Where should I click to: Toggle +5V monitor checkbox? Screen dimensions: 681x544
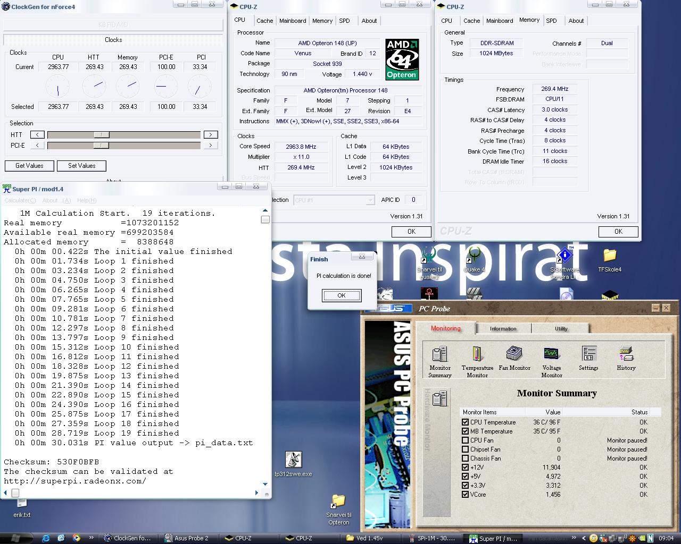466,477
